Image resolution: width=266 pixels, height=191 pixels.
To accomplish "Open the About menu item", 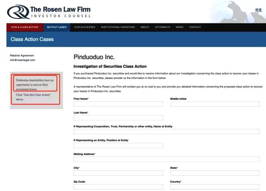I will (145, 27).
